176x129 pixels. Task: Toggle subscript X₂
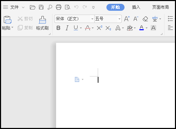click(x=108, y=28)
